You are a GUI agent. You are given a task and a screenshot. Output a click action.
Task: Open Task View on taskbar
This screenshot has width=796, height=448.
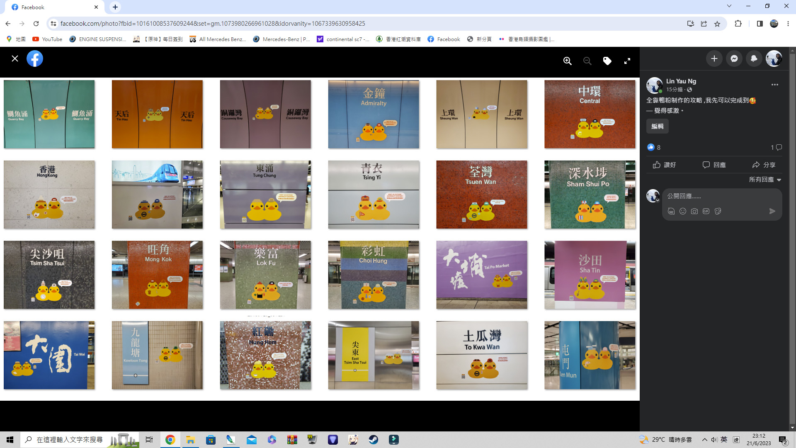[149, 440]
